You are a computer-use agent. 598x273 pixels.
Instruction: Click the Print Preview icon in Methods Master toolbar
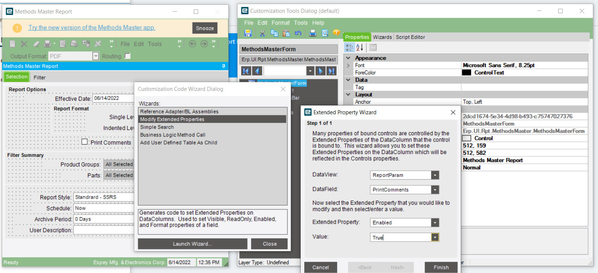(63, 44)
